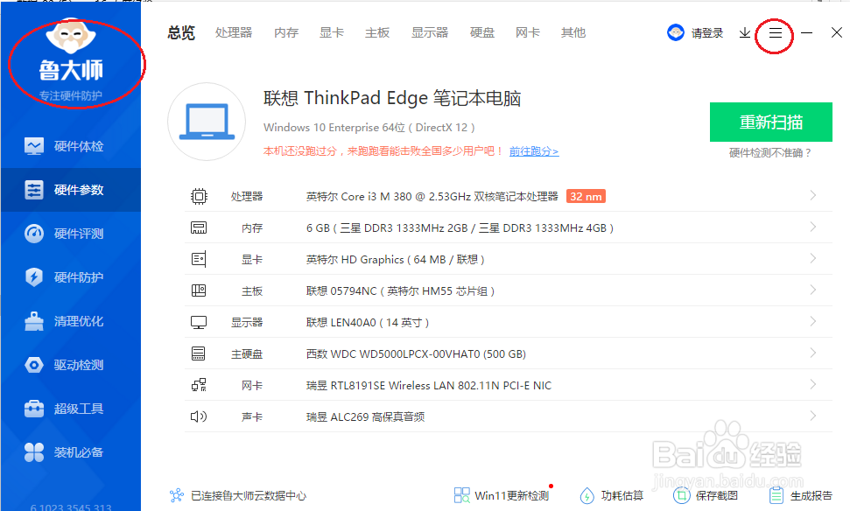Open 硬件体检 from the sidebar
The image size is (850, 511).
click(x=71, y=146)
